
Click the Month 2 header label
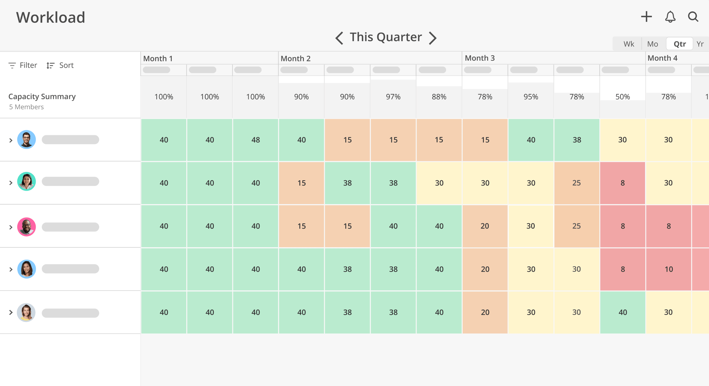tap(296, 58)
